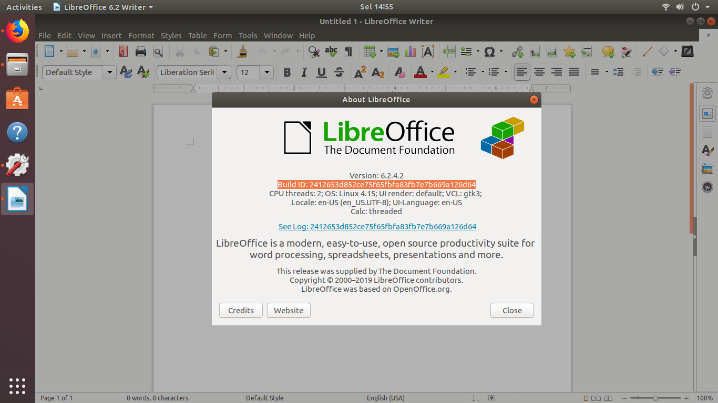Toggle Italic formatting
Viewport: 718px width, 403px height.
click(x=304, y=72)
